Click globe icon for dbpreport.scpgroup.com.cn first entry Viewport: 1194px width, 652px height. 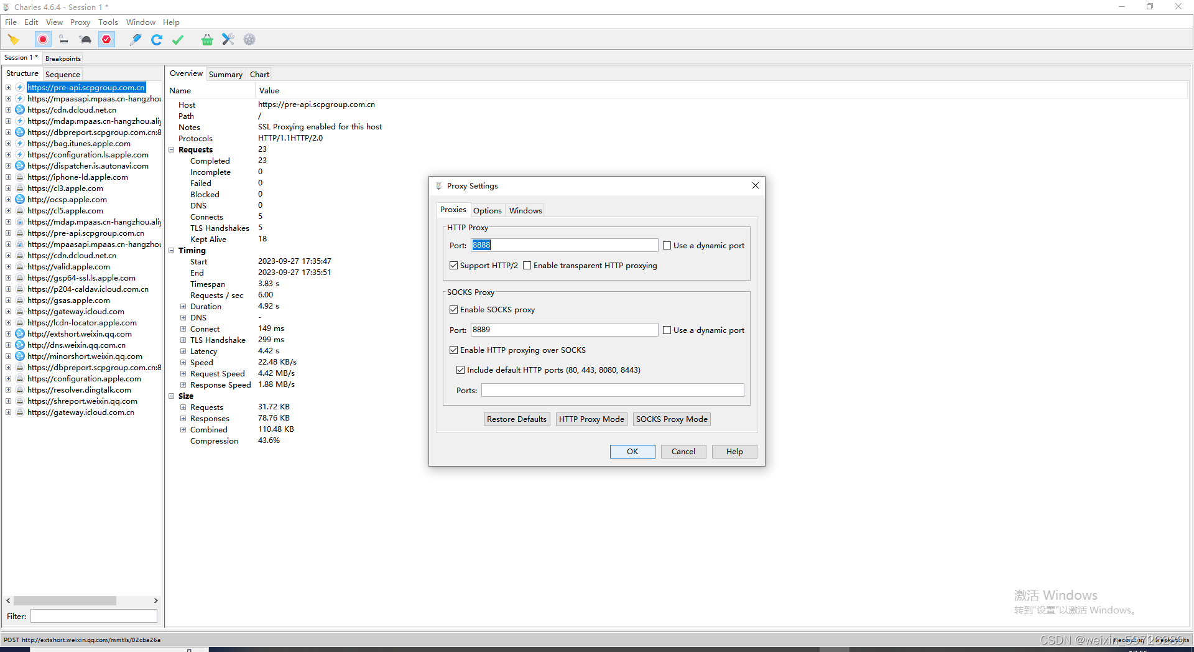[x=20, y=133]
